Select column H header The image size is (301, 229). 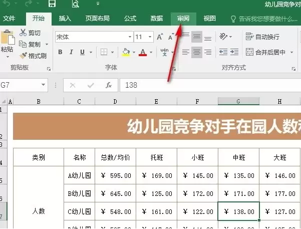tap(279, 101)
